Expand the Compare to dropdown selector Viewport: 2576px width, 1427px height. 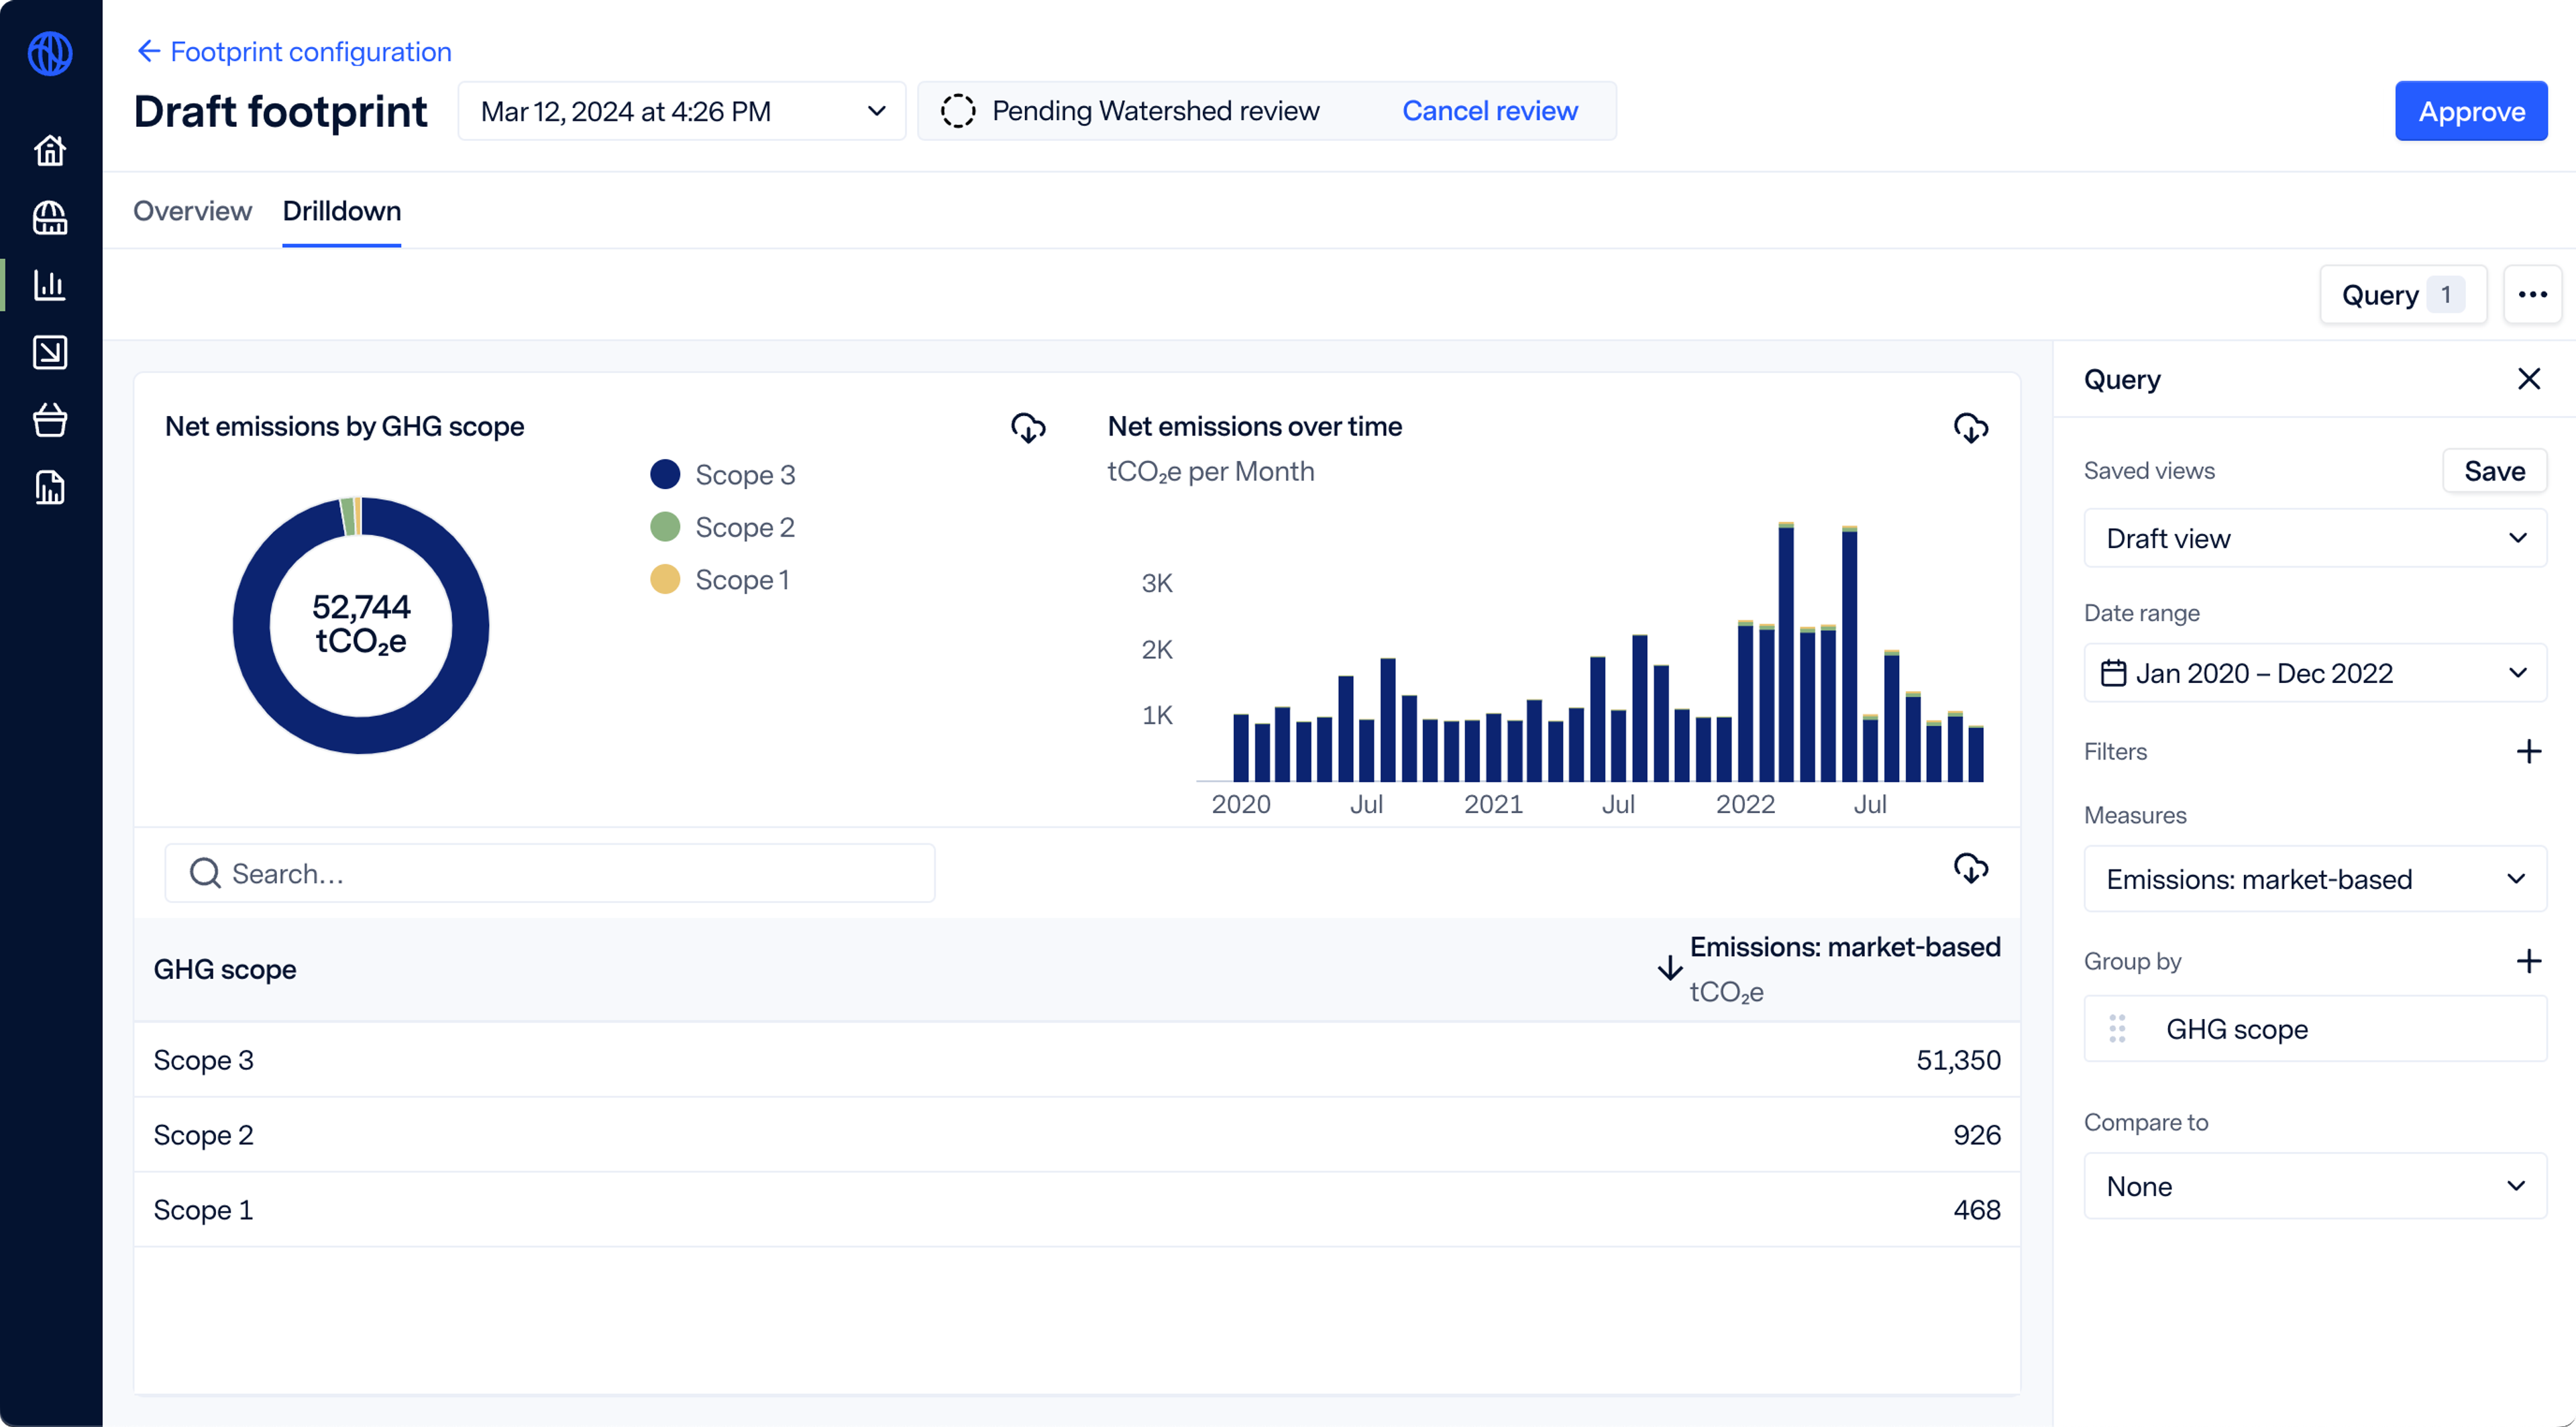point(2314,1186)
